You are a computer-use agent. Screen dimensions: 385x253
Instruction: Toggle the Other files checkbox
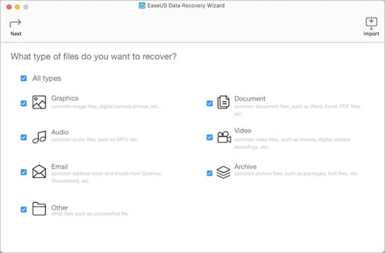(x=24, y=209)
